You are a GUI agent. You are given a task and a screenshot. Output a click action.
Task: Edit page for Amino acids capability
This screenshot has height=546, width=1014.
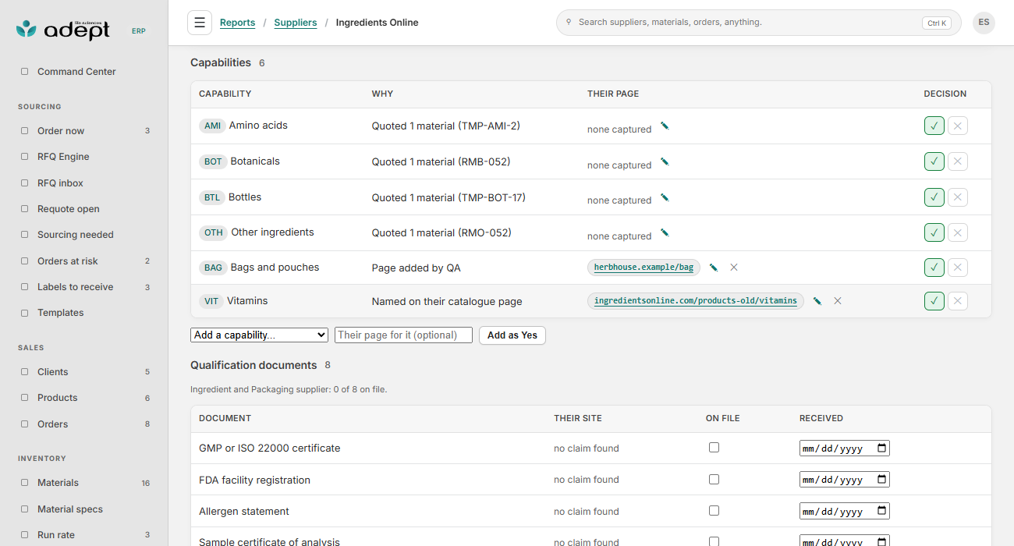pos(665,126)
